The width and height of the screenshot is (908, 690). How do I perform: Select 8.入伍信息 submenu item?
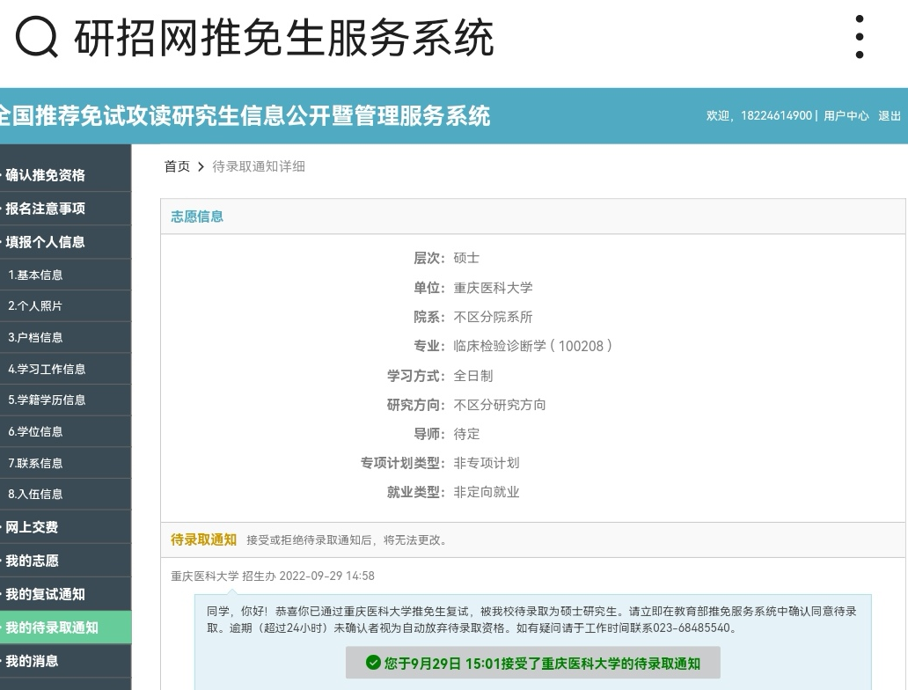[36, 494]
